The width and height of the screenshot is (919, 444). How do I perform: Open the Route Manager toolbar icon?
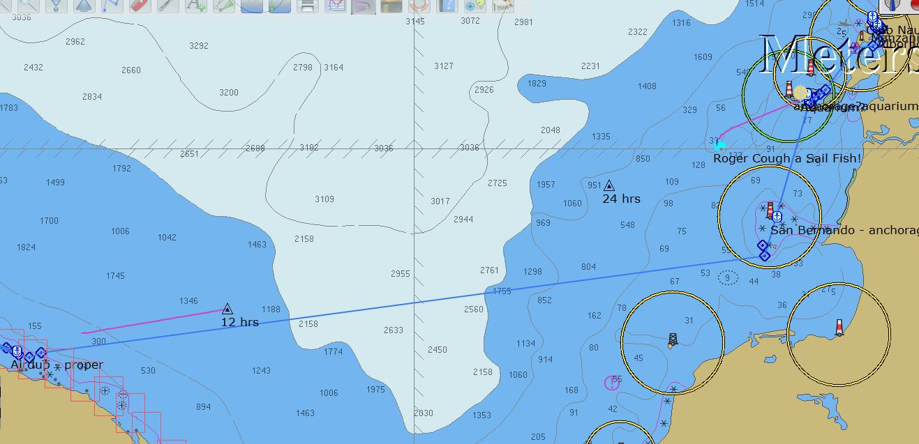point(336,5)
